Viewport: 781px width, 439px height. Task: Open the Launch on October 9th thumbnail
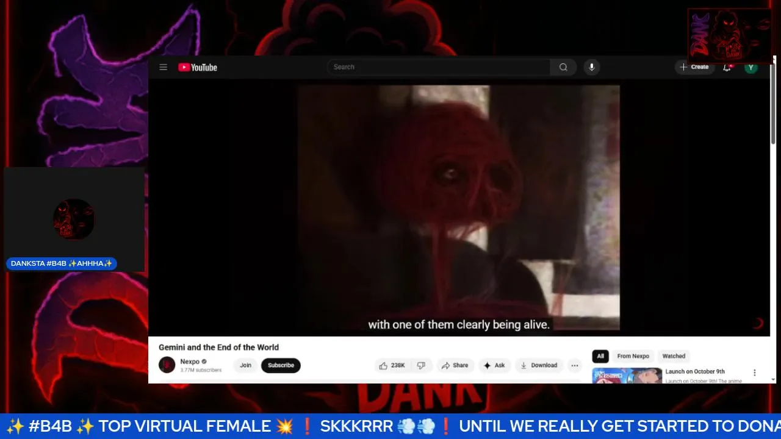click(x=627, y=376)
